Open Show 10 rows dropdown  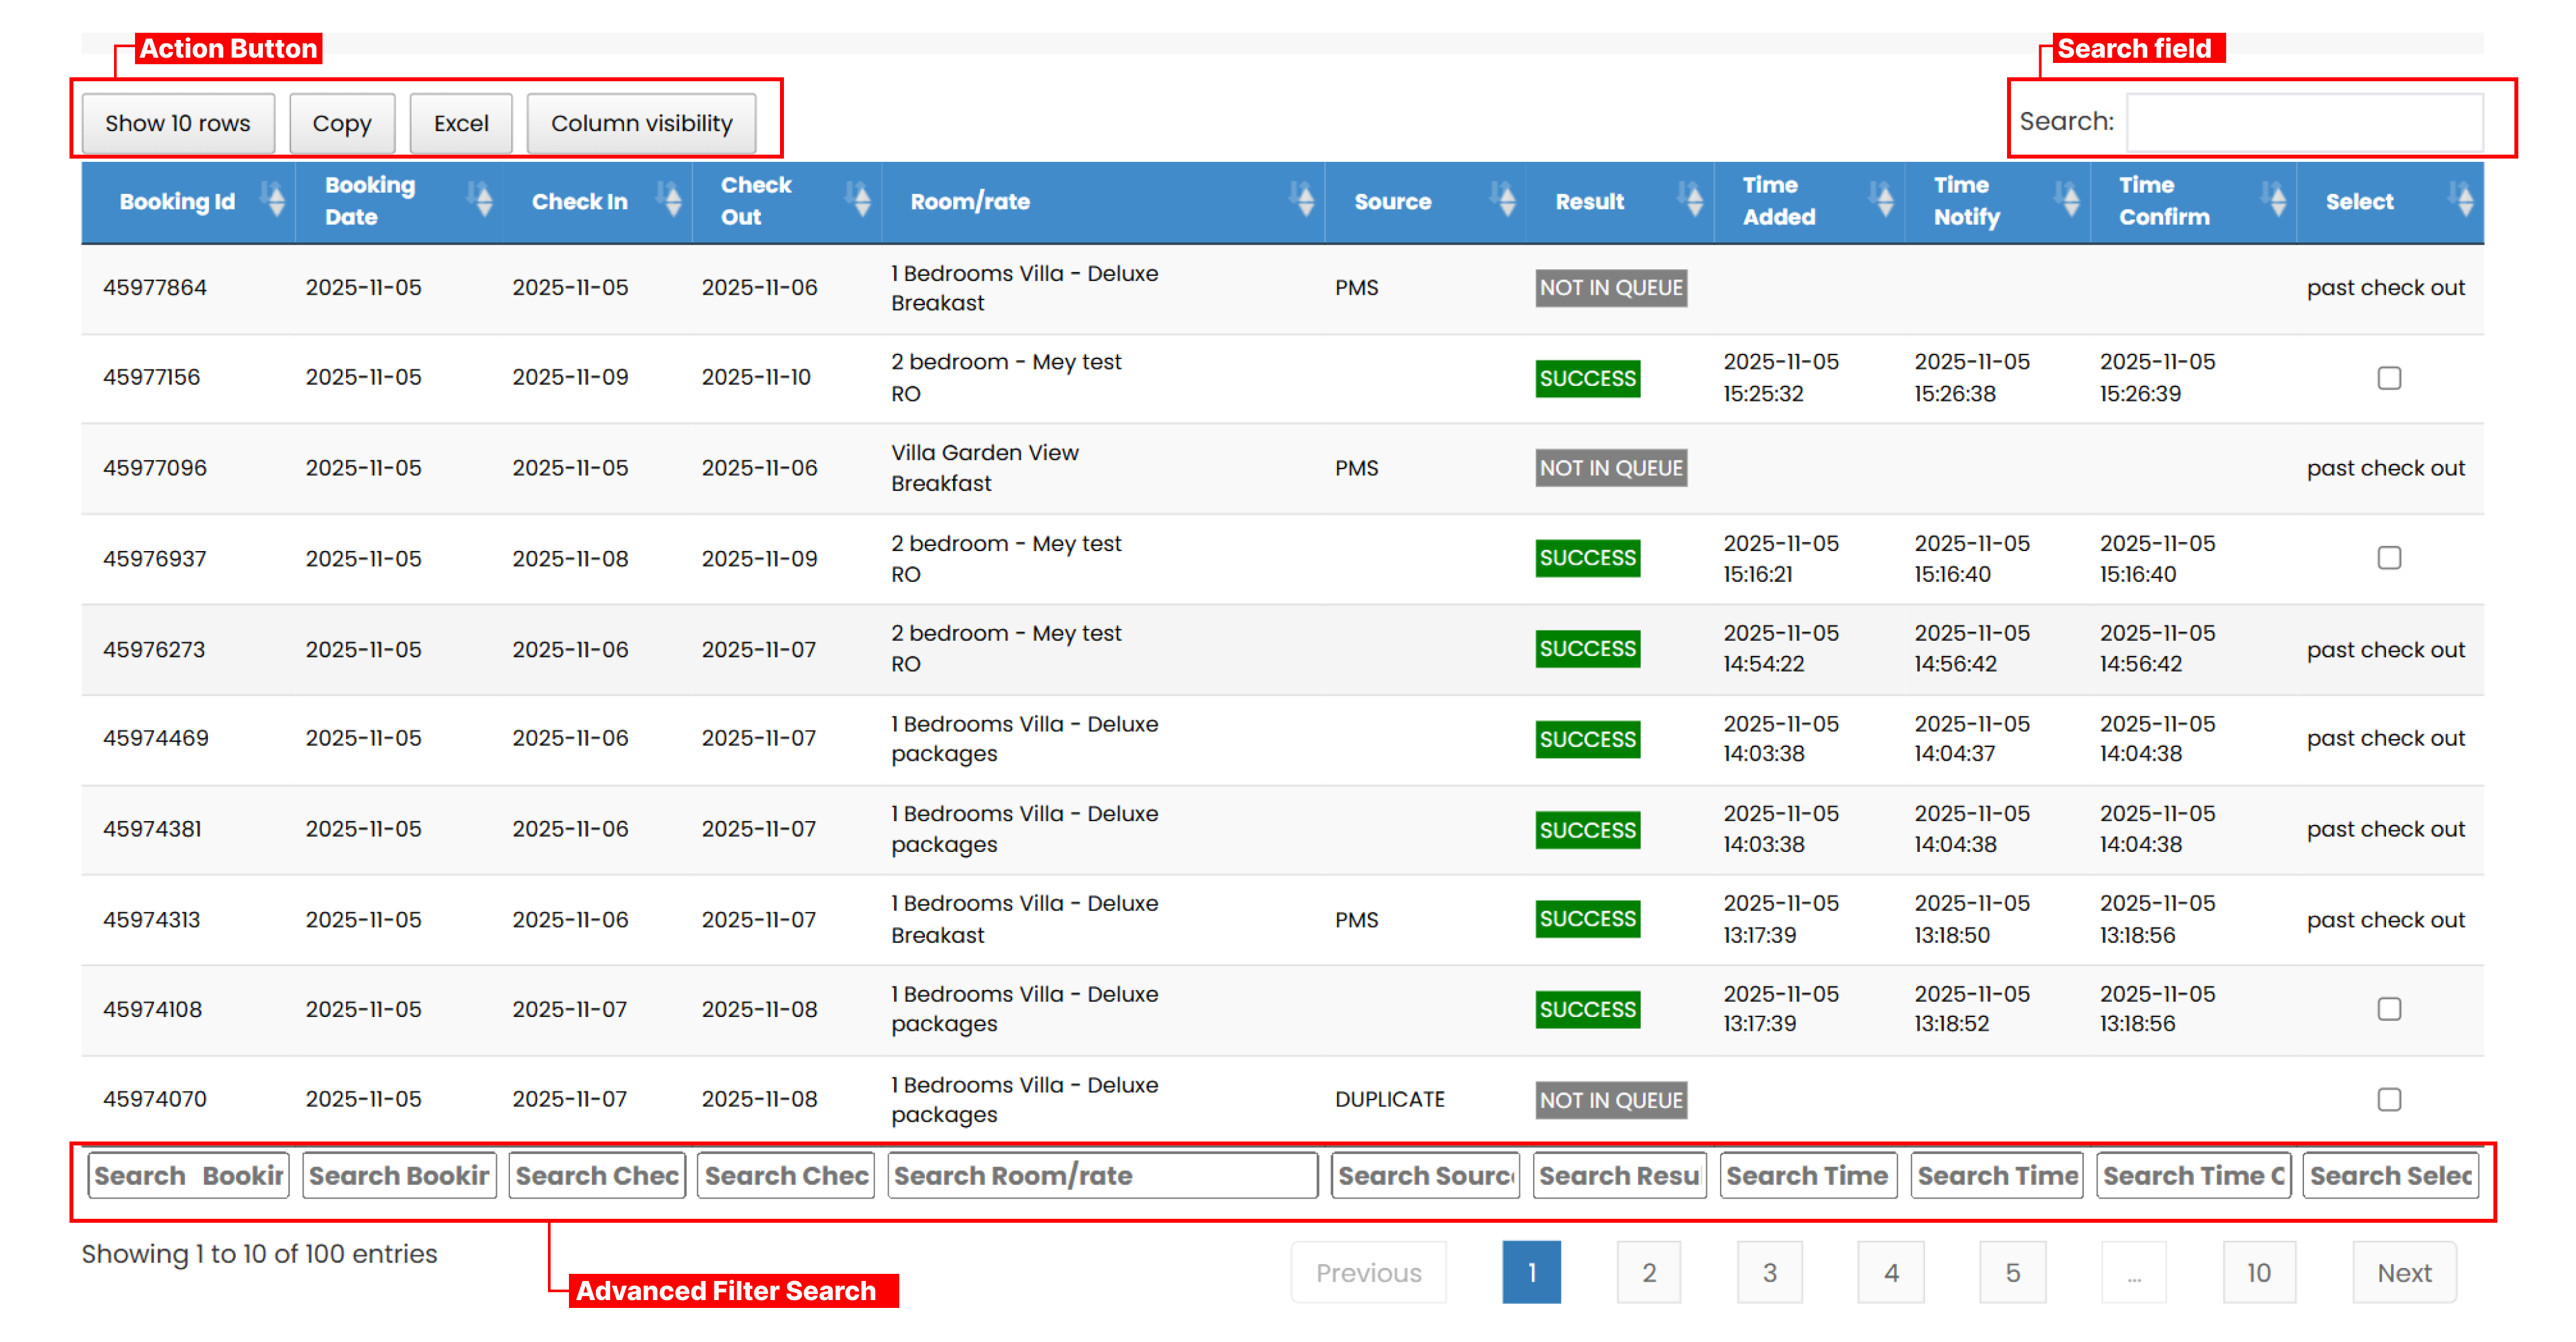178,123
